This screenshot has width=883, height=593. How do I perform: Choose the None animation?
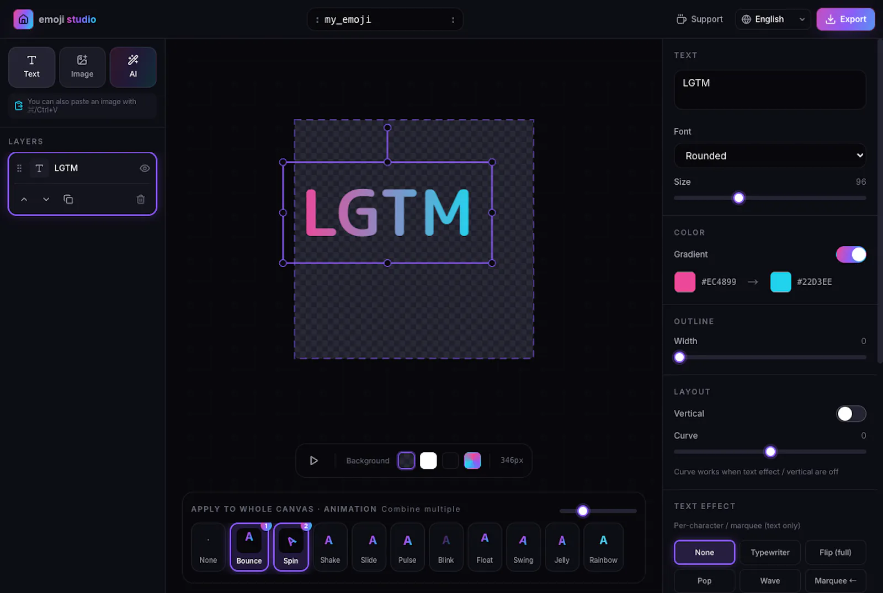(x=208, y=547)
